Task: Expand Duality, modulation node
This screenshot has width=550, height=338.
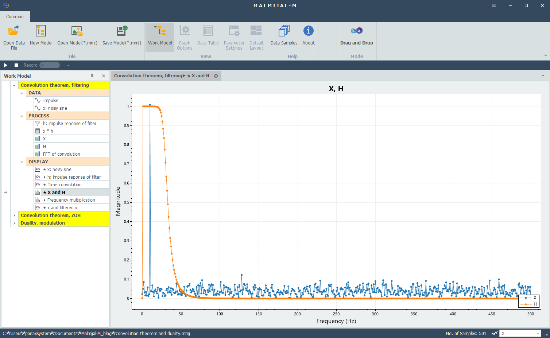Action: click(x=14, y=223)
